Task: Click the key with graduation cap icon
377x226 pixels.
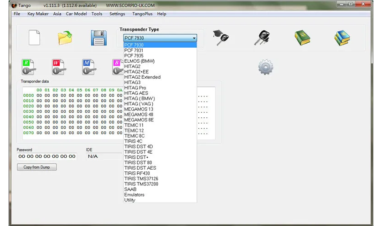Action: point(221,37)
